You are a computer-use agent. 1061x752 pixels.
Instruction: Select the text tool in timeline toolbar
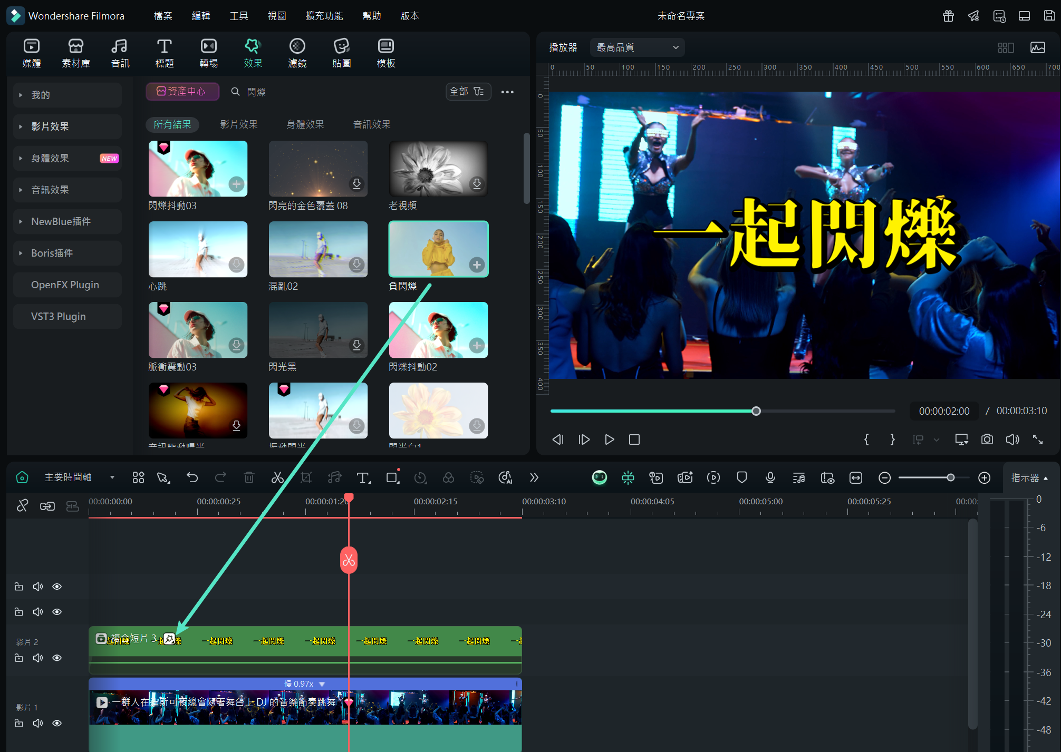coord(363,477)
